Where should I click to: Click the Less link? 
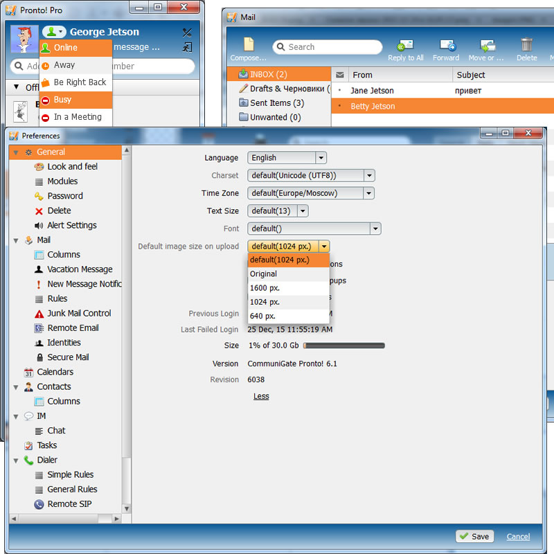(x=261, y=396)
